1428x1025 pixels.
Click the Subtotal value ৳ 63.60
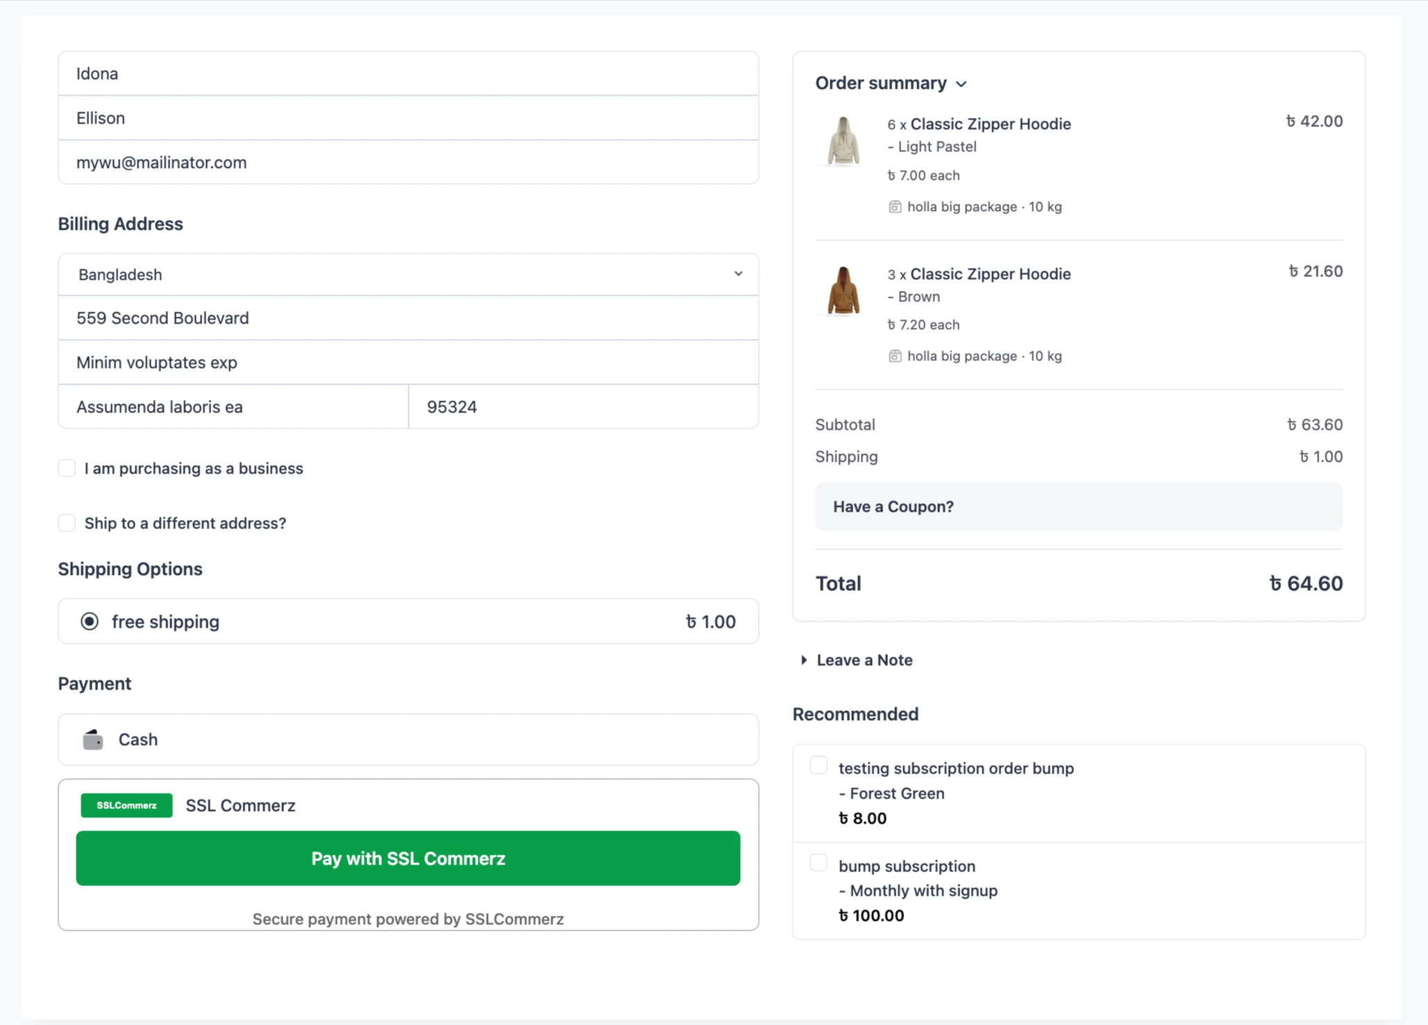coord(1315,424)
